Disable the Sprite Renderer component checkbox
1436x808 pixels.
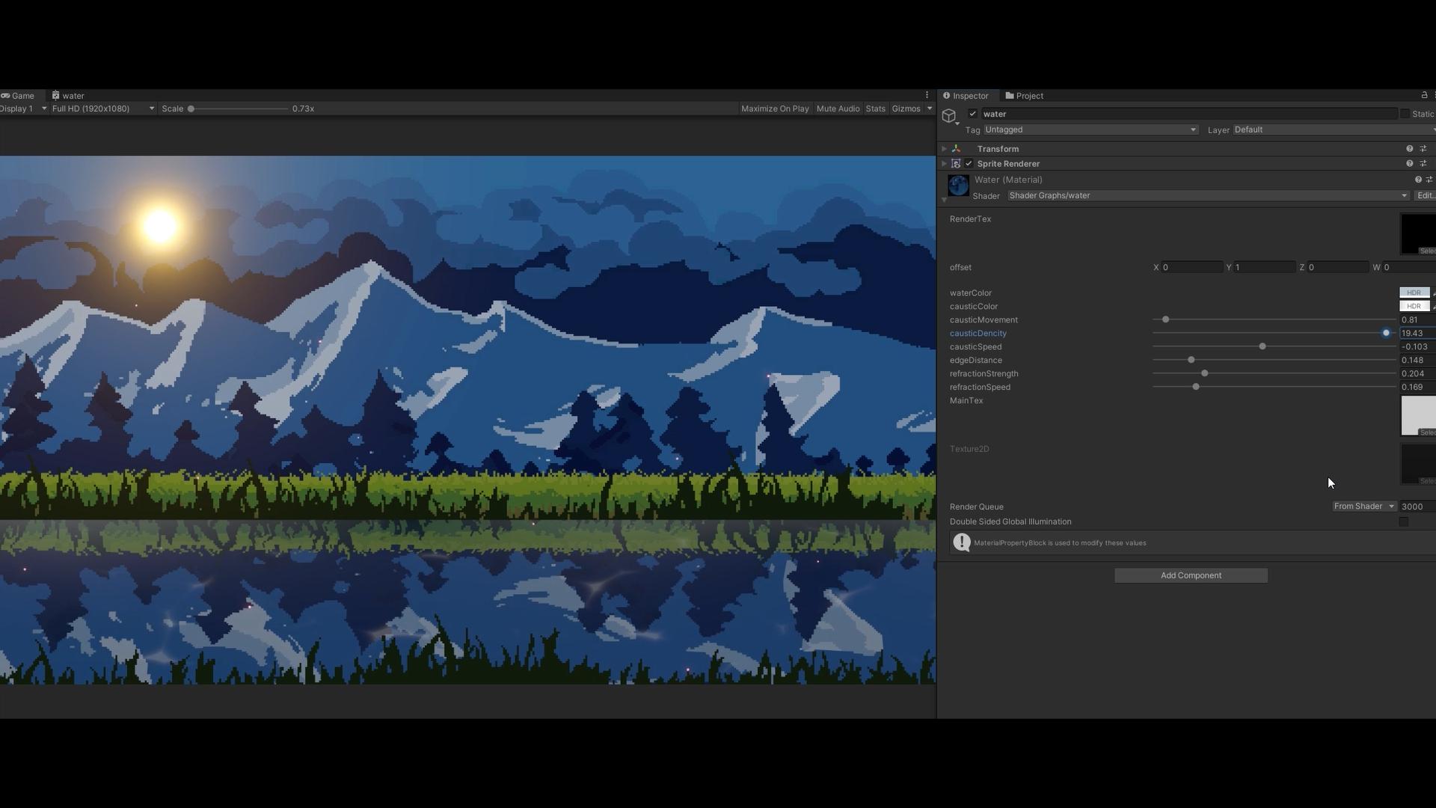969,164
